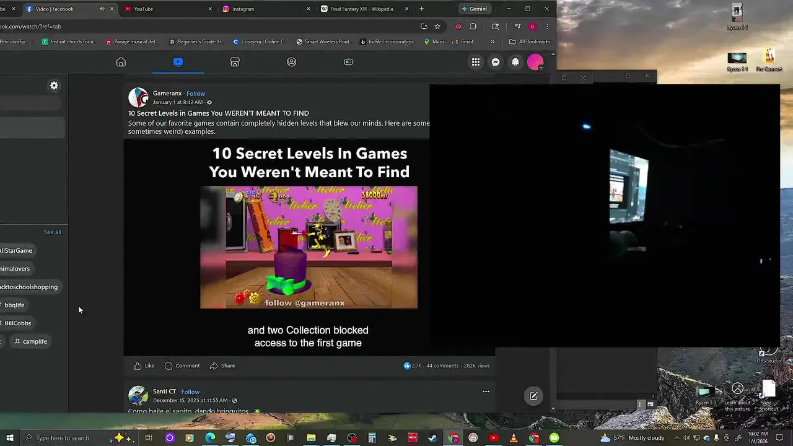This screenshot has width=793, height=446.
Task: Open Calculator from taskbar
Action: click(372, 438)
